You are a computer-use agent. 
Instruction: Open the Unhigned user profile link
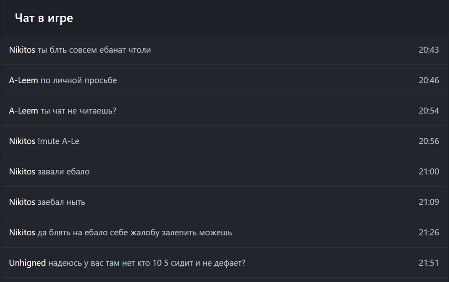tap(27, 263)
